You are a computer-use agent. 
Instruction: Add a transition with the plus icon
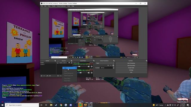(x=108, y=65)
